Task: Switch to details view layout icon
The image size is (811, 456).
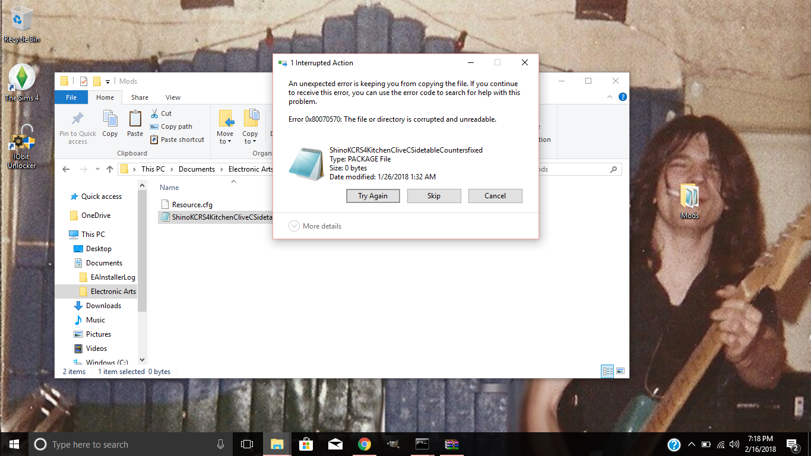Action: [x=607, y=371]
